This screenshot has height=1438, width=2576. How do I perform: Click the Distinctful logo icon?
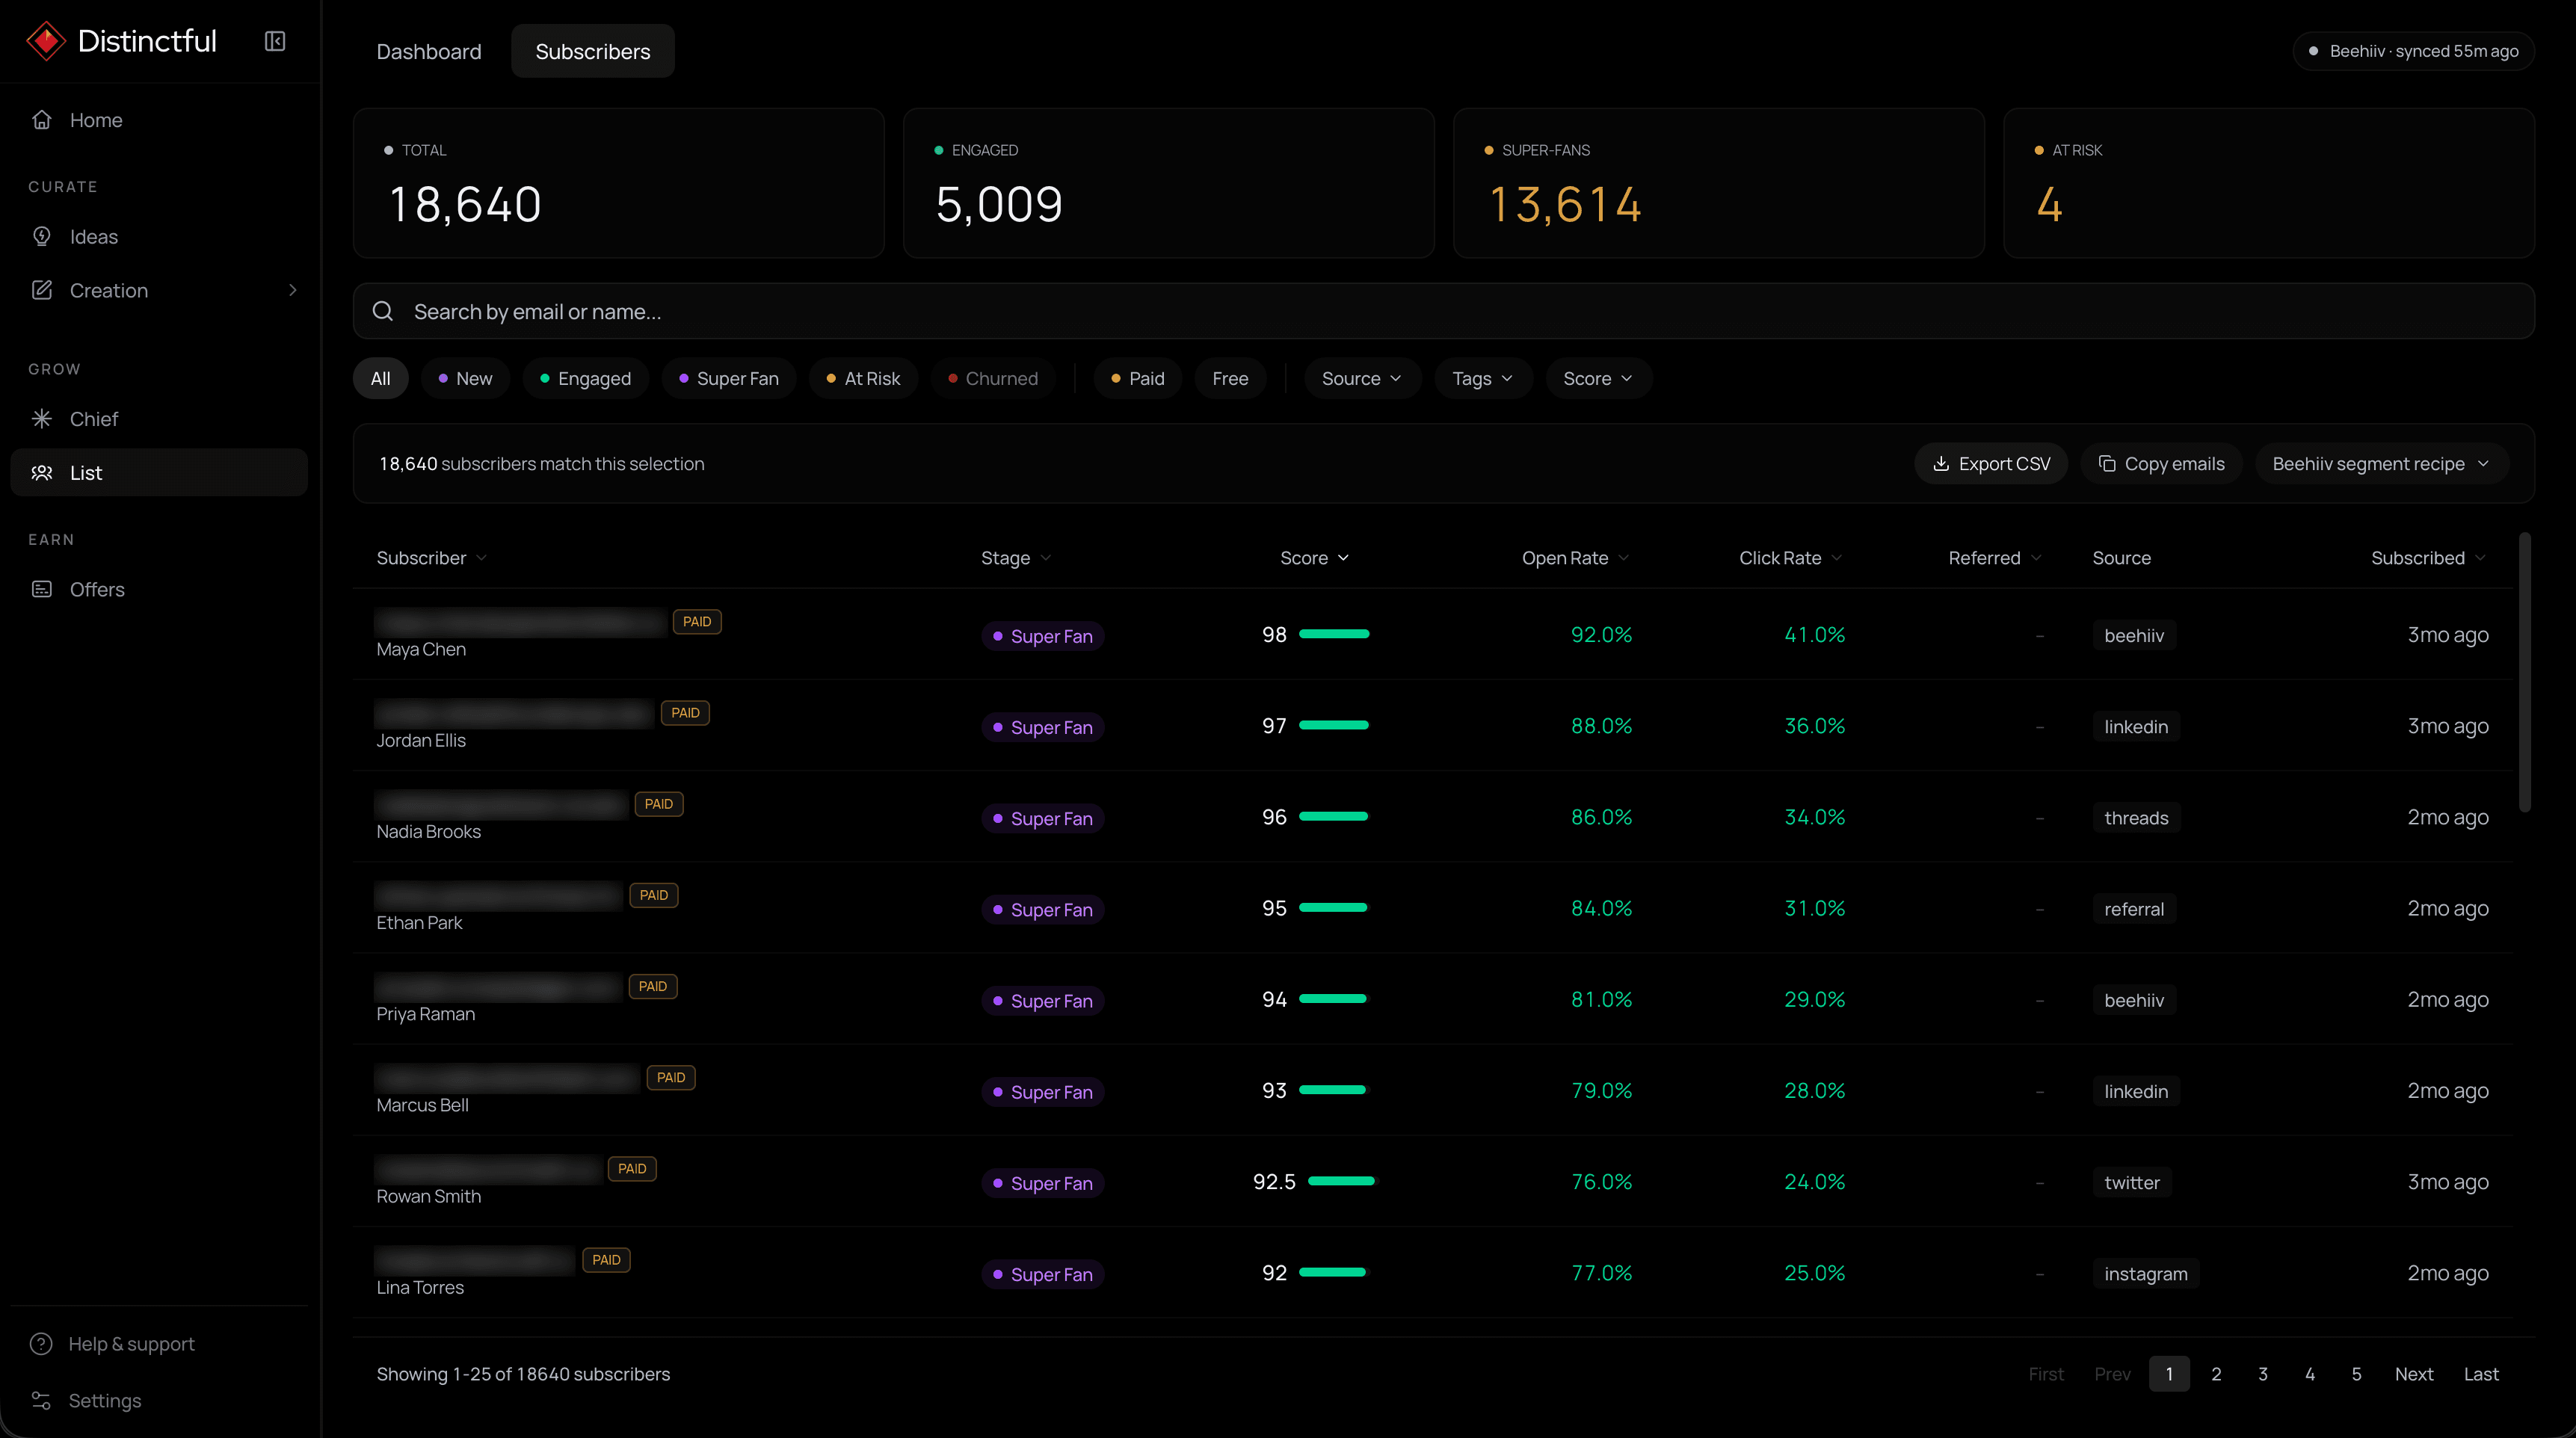pyautogui.click(x=46, y=41)
